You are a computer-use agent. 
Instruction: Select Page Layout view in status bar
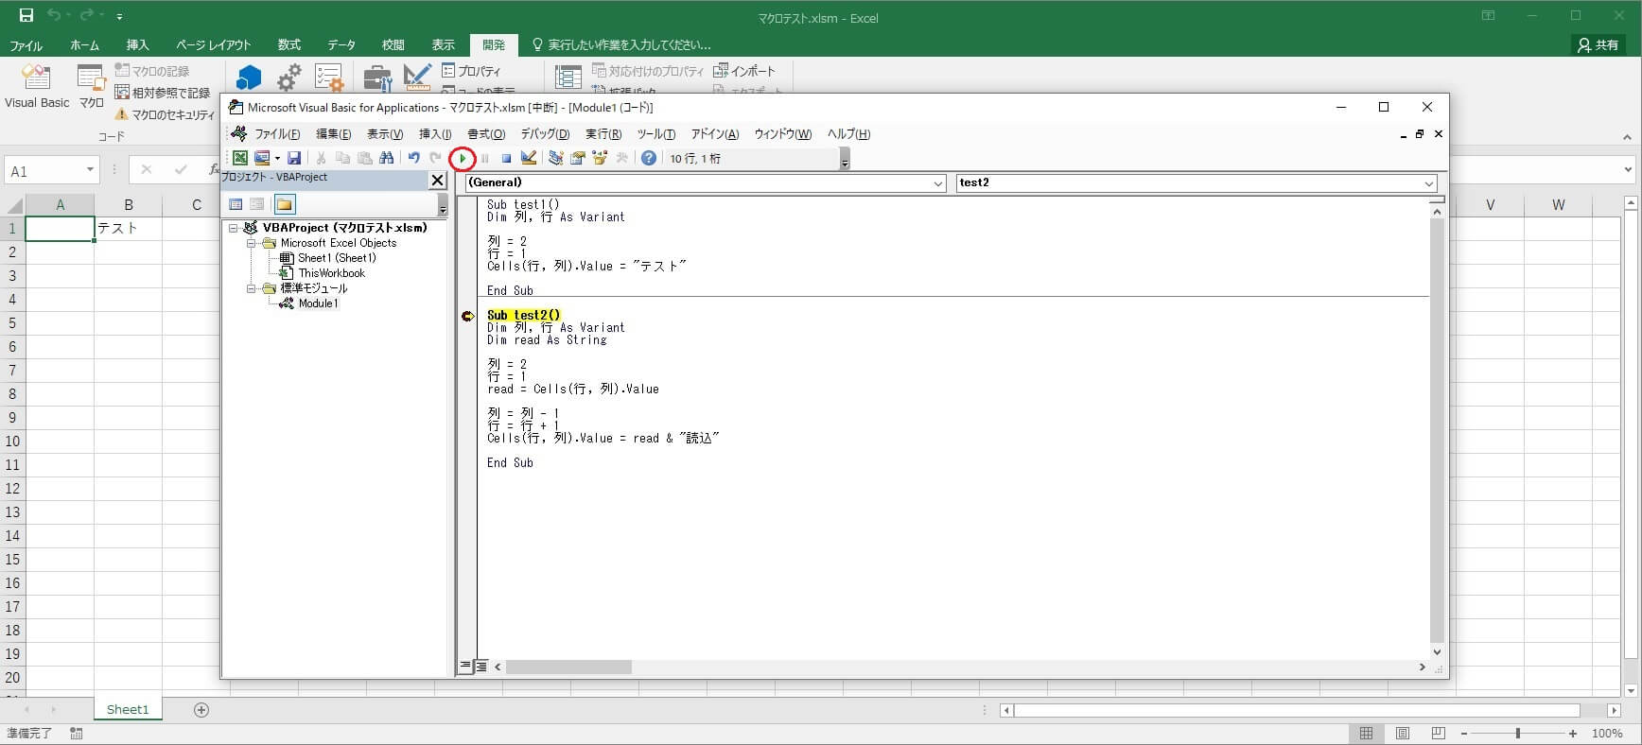1402,733
